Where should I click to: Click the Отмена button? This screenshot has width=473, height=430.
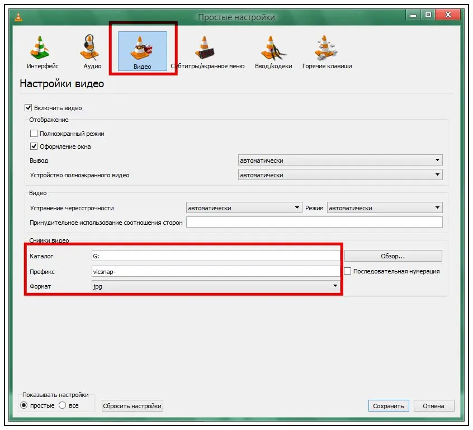[433, 406]
